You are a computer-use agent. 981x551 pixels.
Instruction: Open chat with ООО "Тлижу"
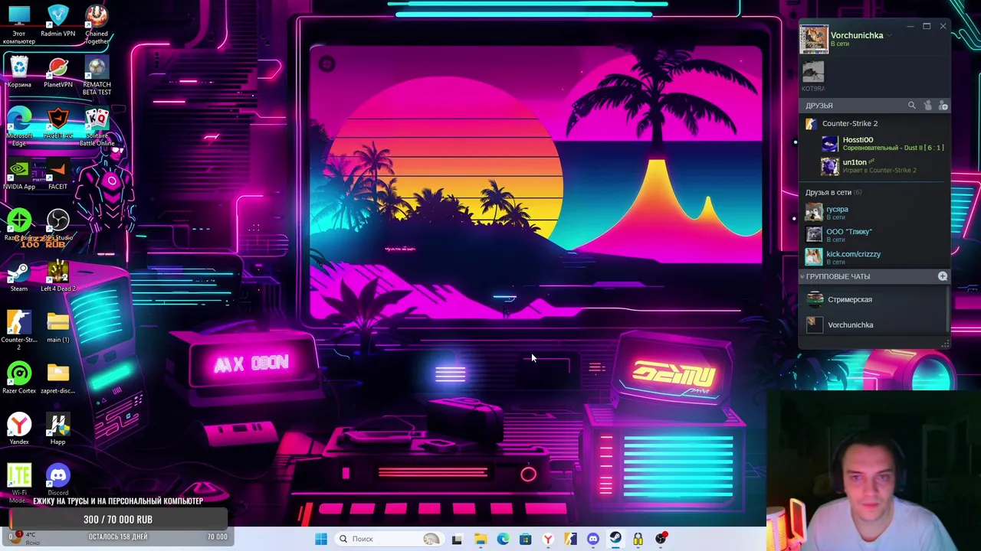tap(874, 234)
